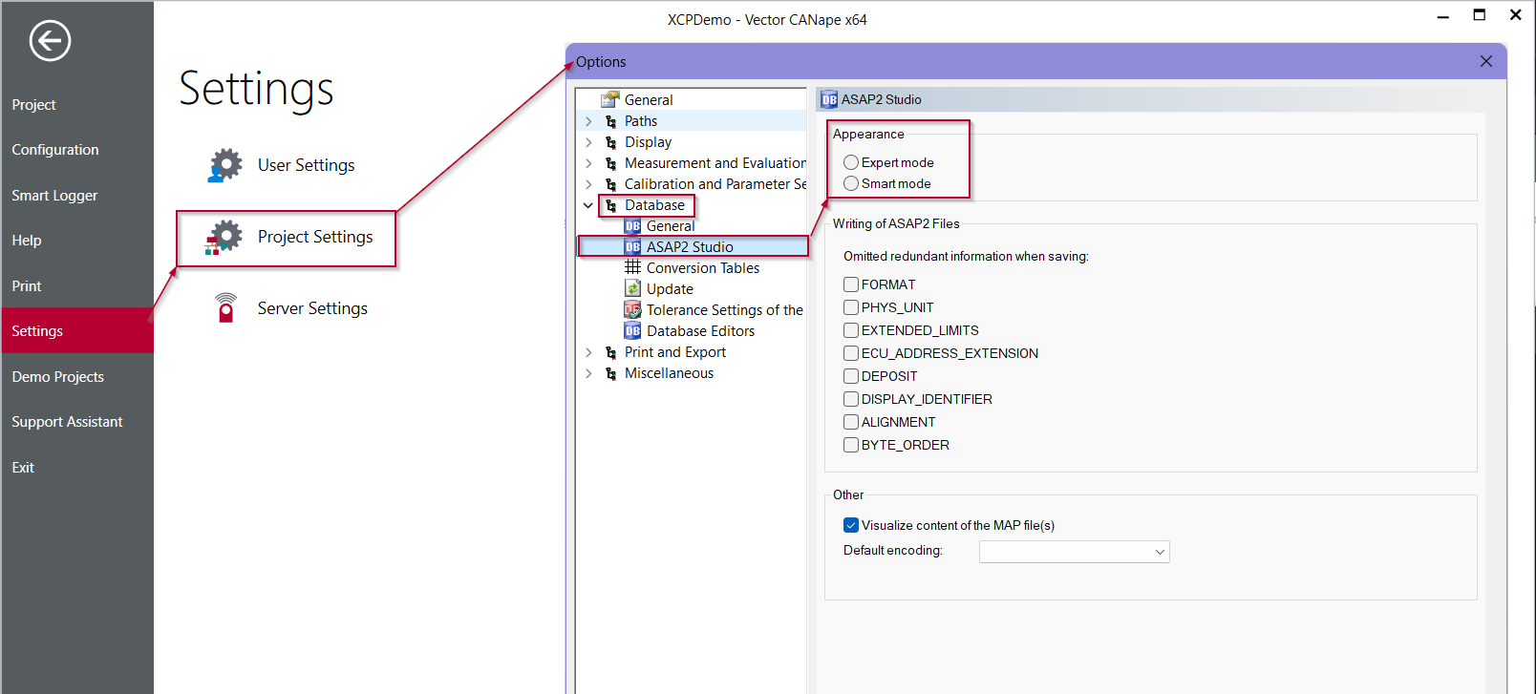Click the Miscellaneous node icon
This screenshot has height=694, width=1536.
pyautogui.click(x=610, y=373)
